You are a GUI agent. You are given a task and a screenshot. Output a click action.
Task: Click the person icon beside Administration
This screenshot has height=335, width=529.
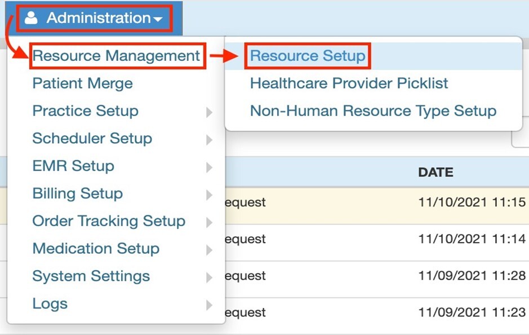pos(32,17)
